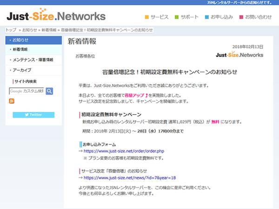Select メンテナンス・障害情報 in the sidebar
This screenshot has width=279, height=209.
tap(33, 60)
